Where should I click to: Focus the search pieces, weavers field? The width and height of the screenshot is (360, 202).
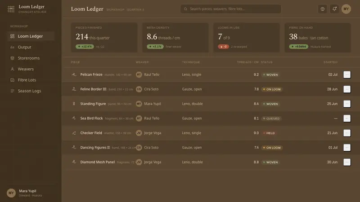(231, 9)
